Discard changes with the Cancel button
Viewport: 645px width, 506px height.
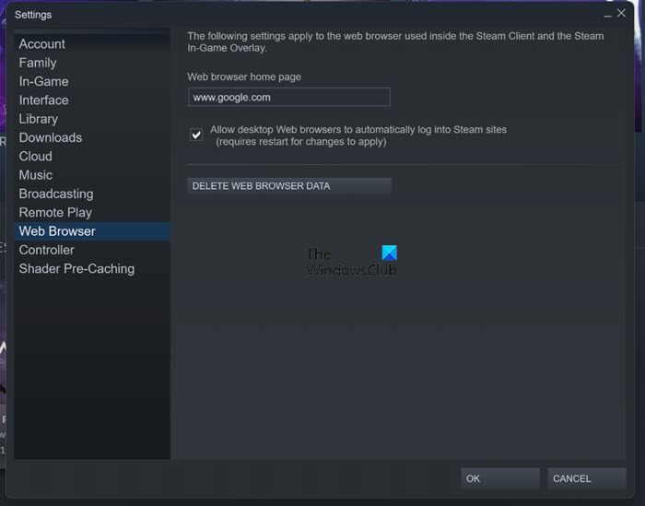pos(587,478)
